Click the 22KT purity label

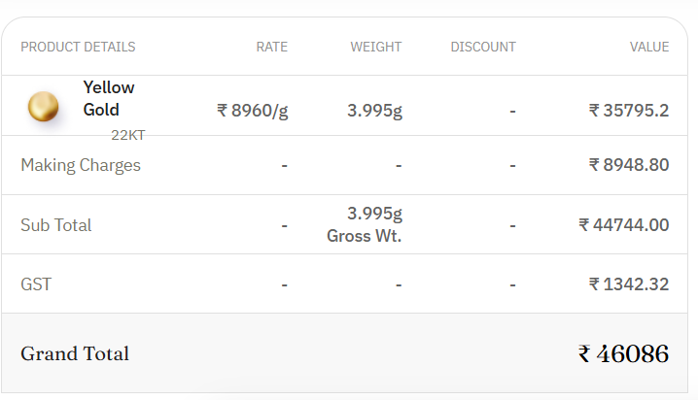127,135
